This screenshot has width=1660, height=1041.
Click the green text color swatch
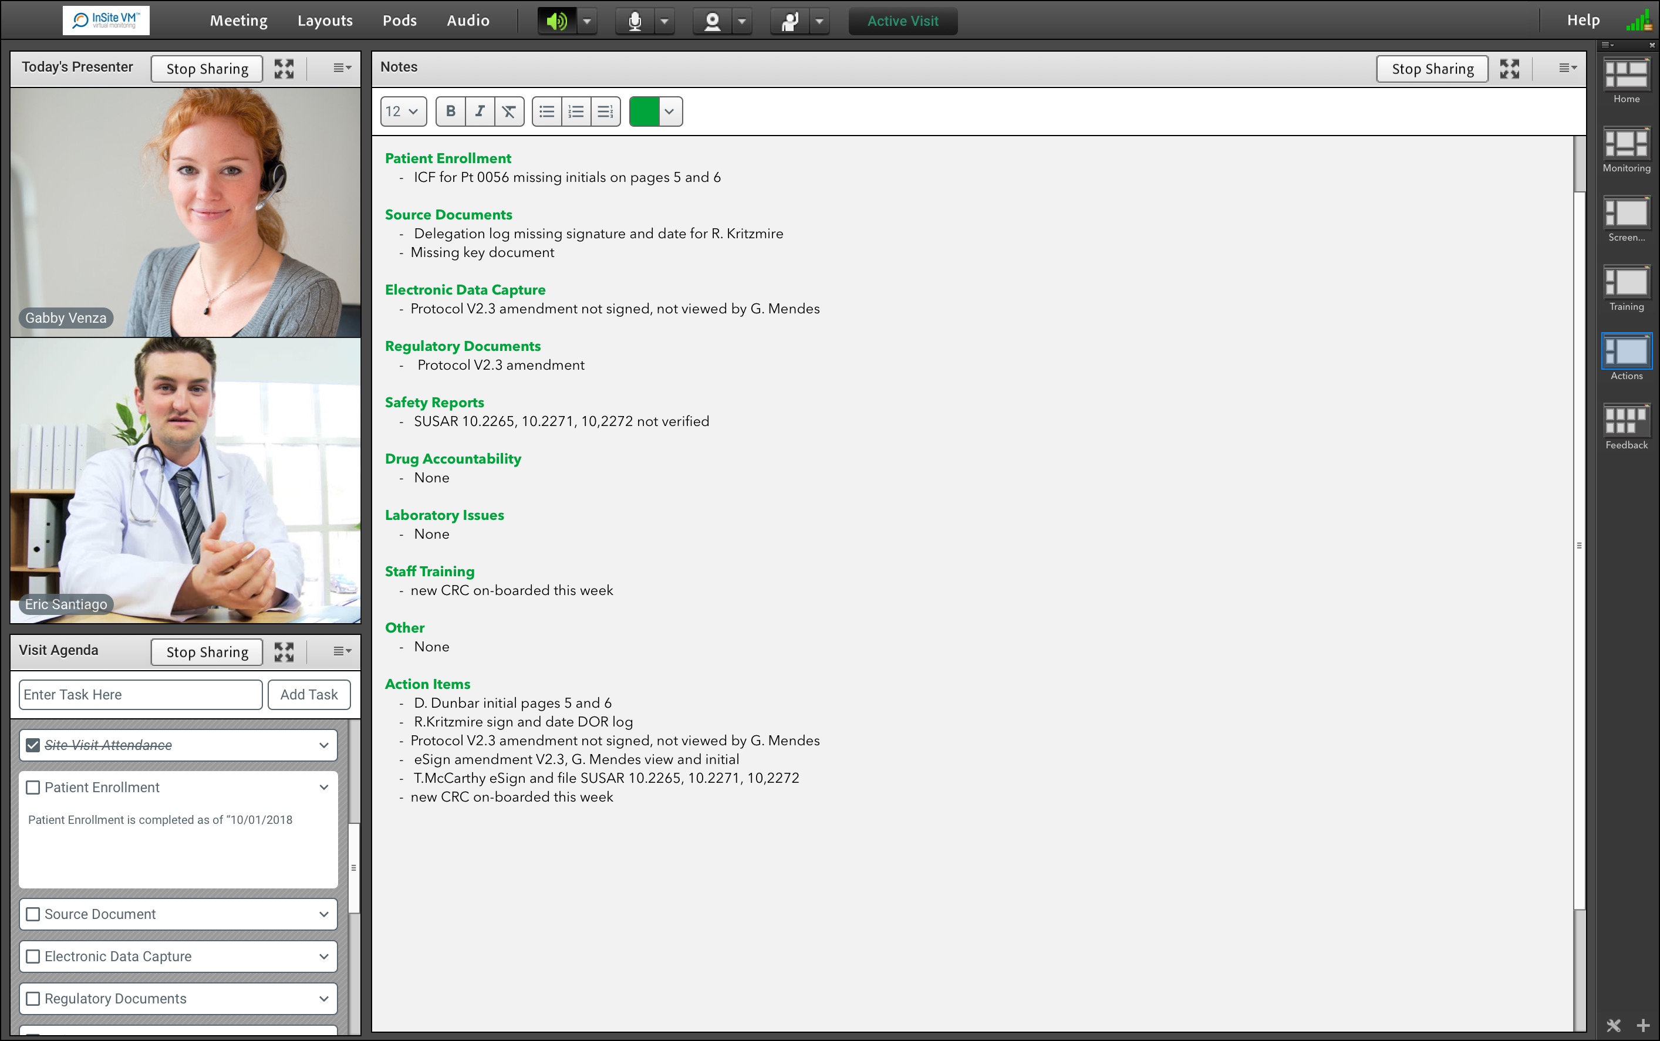645,111
